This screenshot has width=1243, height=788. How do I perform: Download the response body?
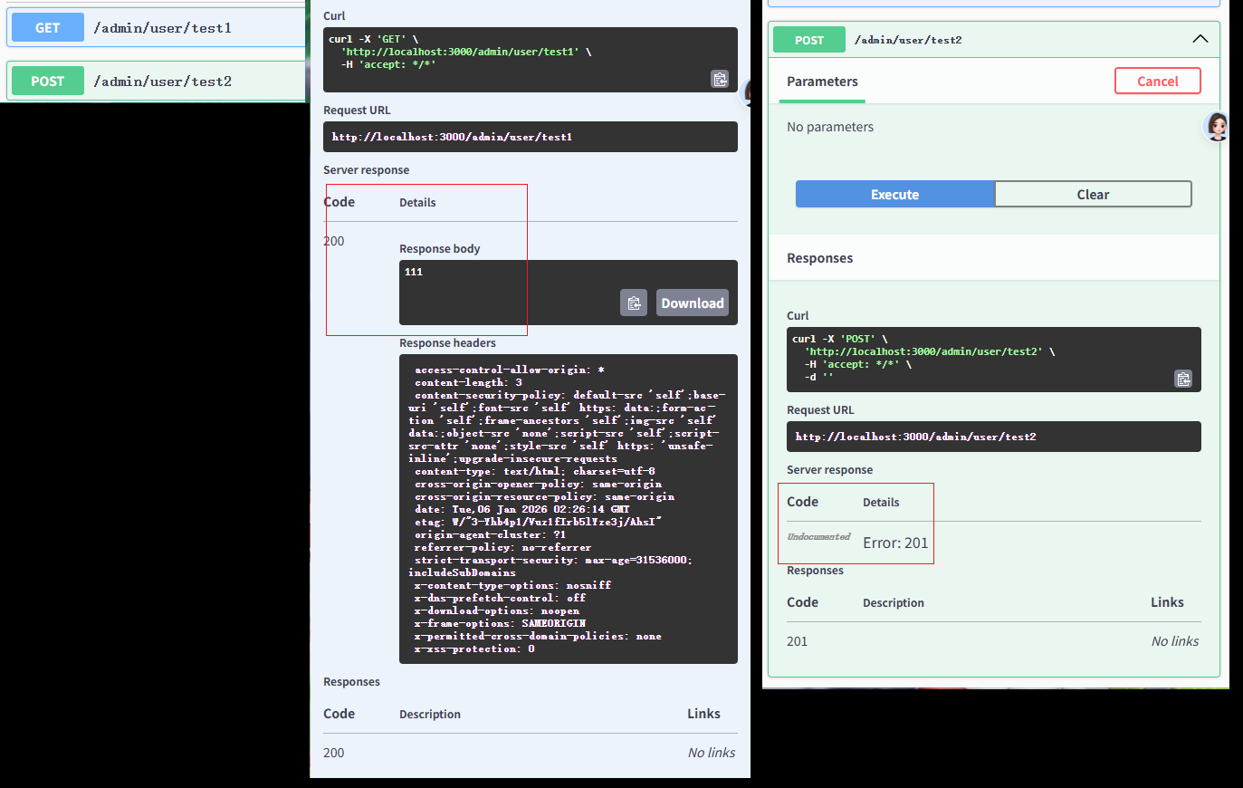click(x=692, y=303)
